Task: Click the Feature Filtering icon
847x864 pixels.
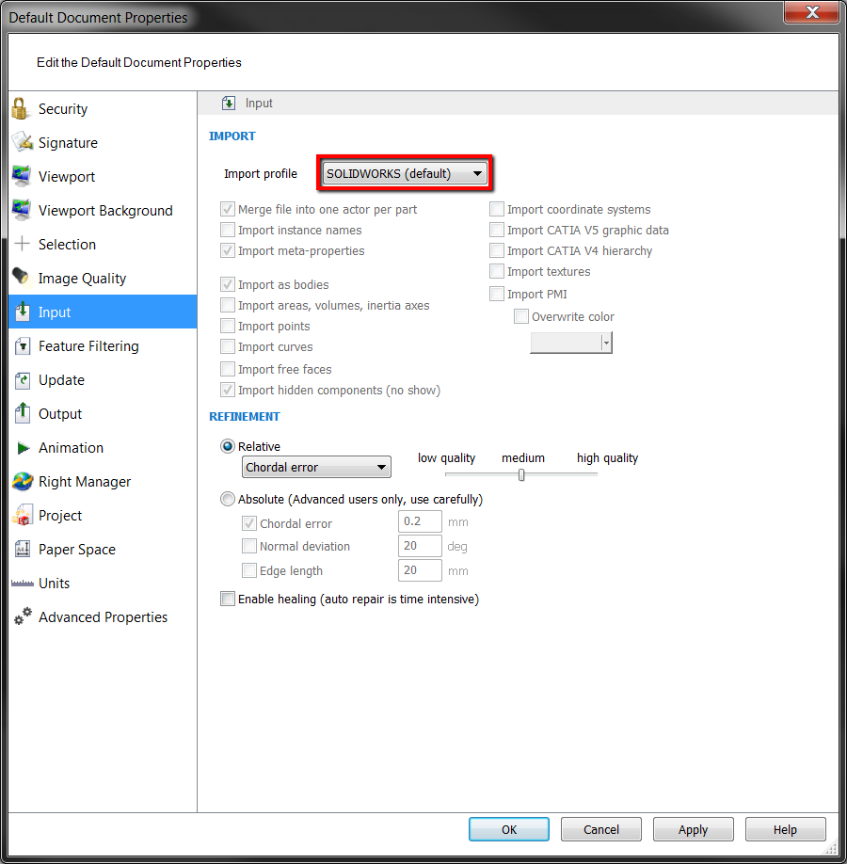Action: [22, 346]
